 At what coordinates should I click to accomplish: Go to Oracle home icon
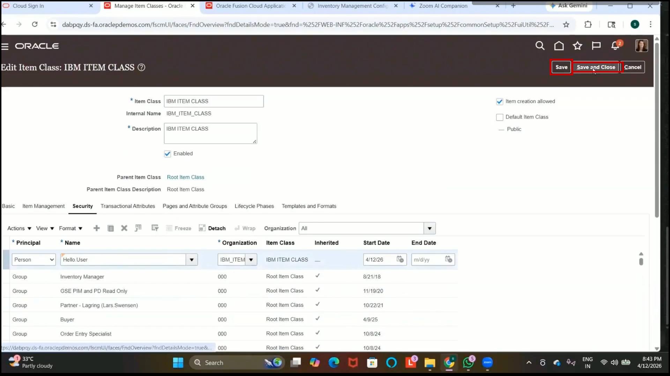point(559,46)
